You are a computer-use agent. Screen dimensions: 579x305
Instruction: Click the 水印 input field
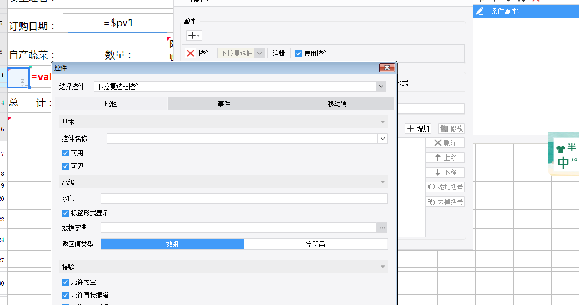(x=244, y=199)
